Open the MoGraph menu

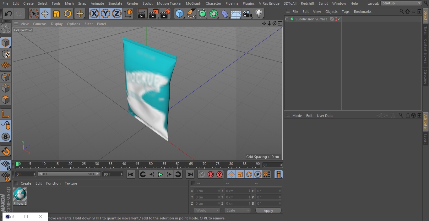[193, 3]
